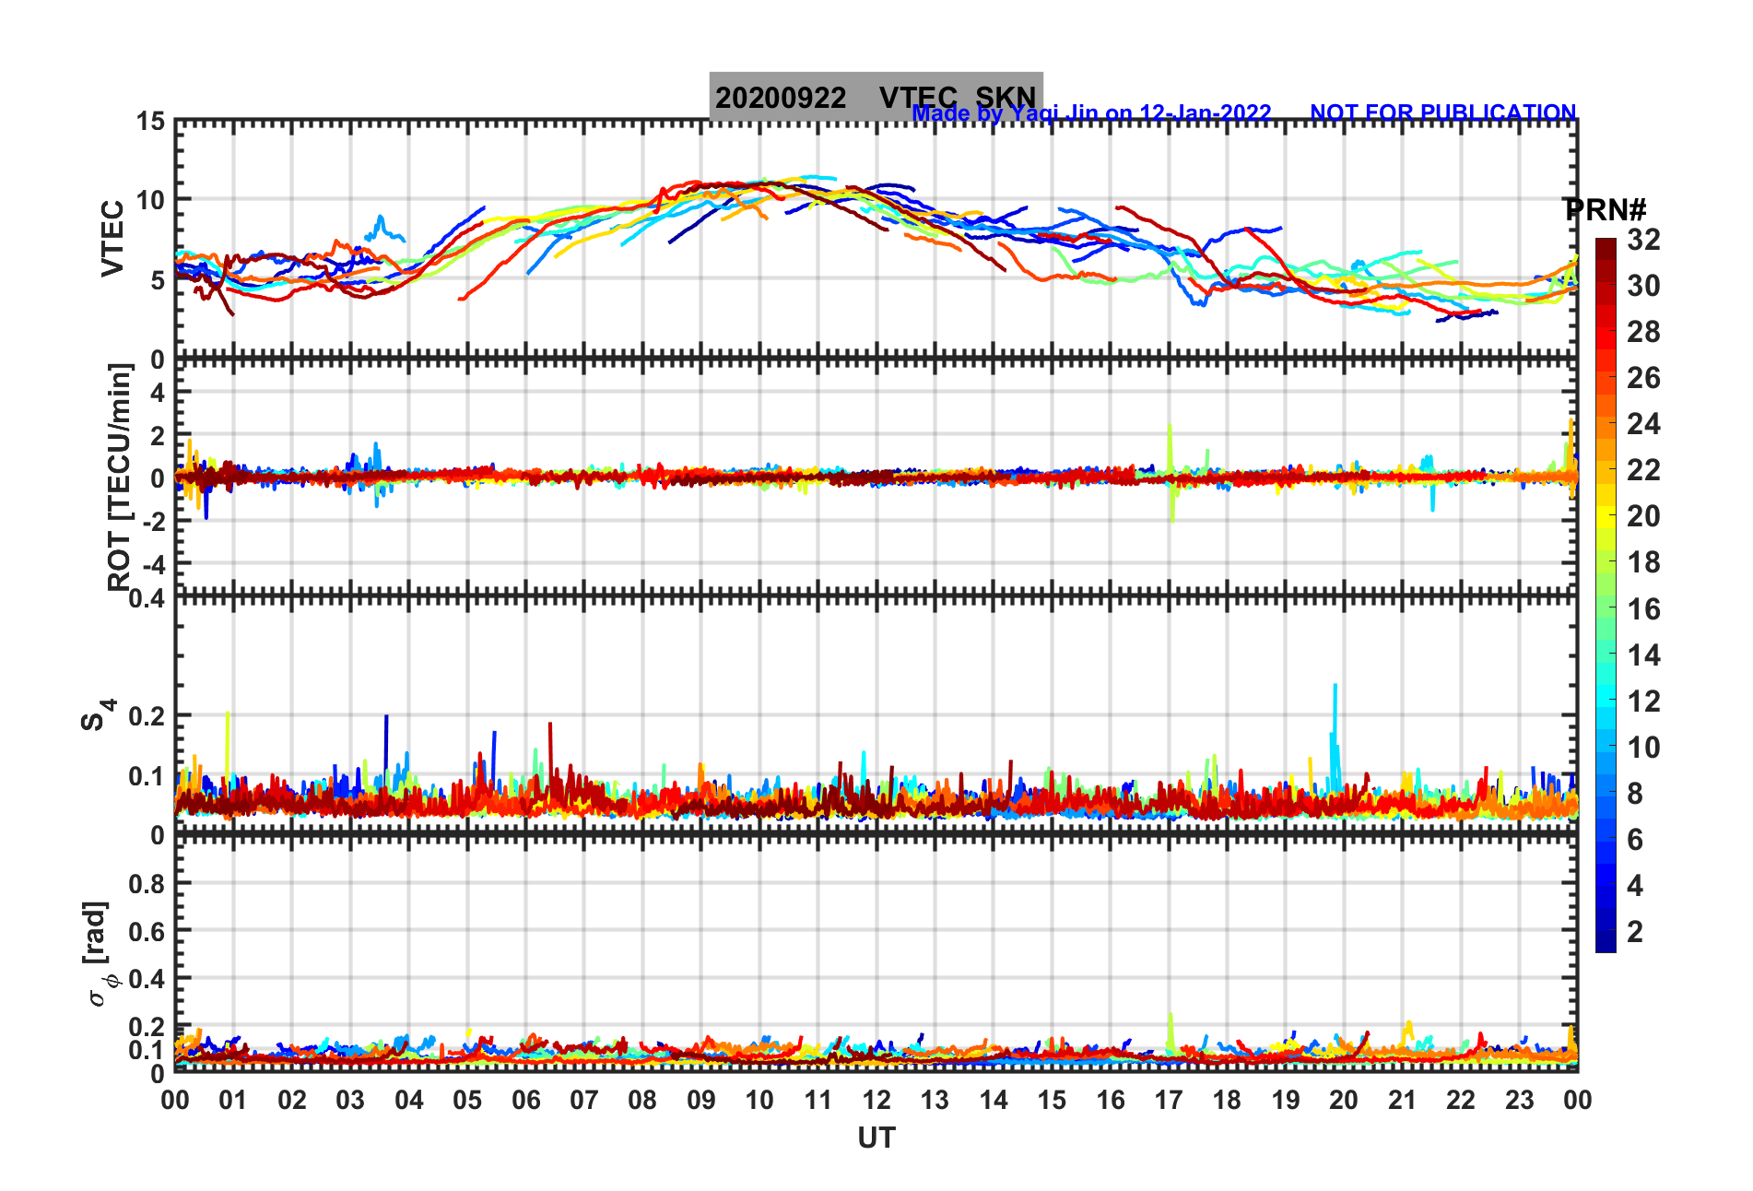Click the 'ROT [TECU/min]' y-axis label
The width and height of the screenshot is (1753, 1191).
click(x=120, y=477)
